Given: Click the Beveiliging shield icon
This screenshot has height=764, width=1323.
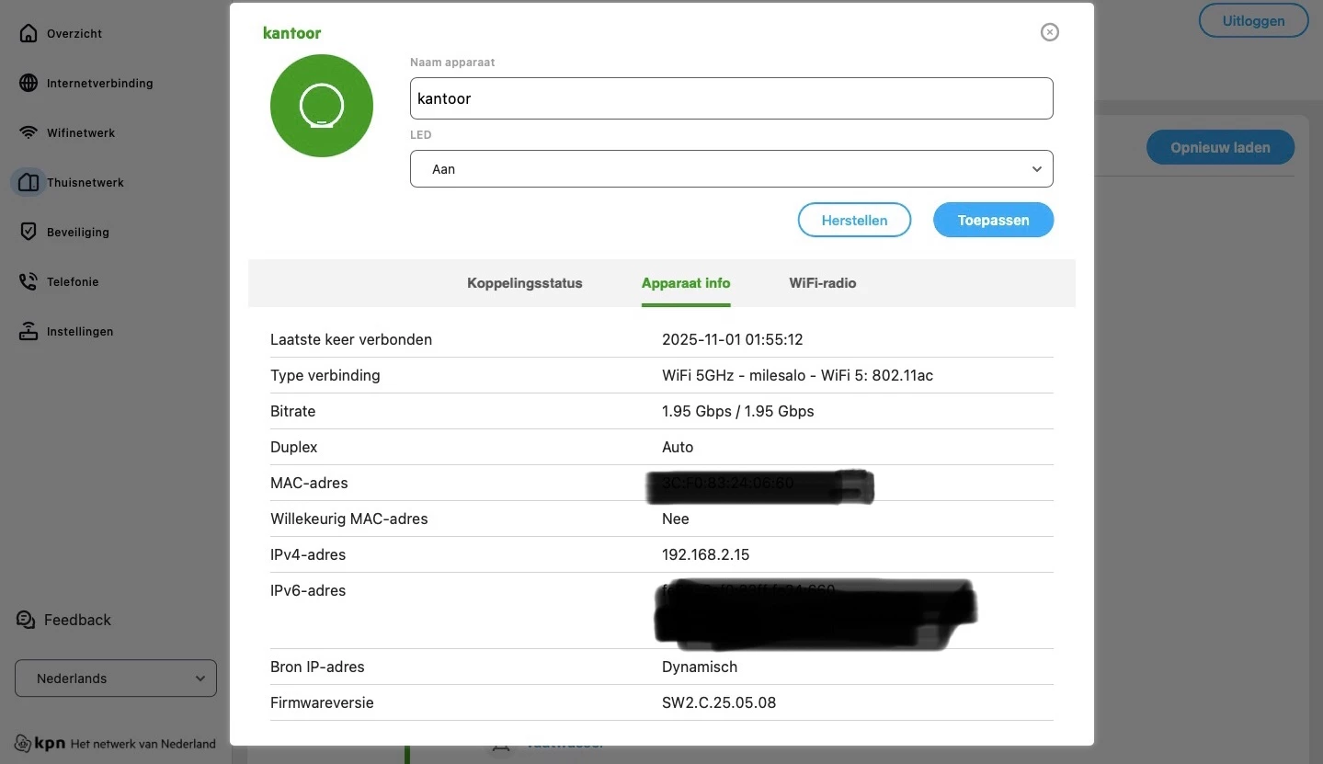Looking at the screenshot, I should 29,232.
